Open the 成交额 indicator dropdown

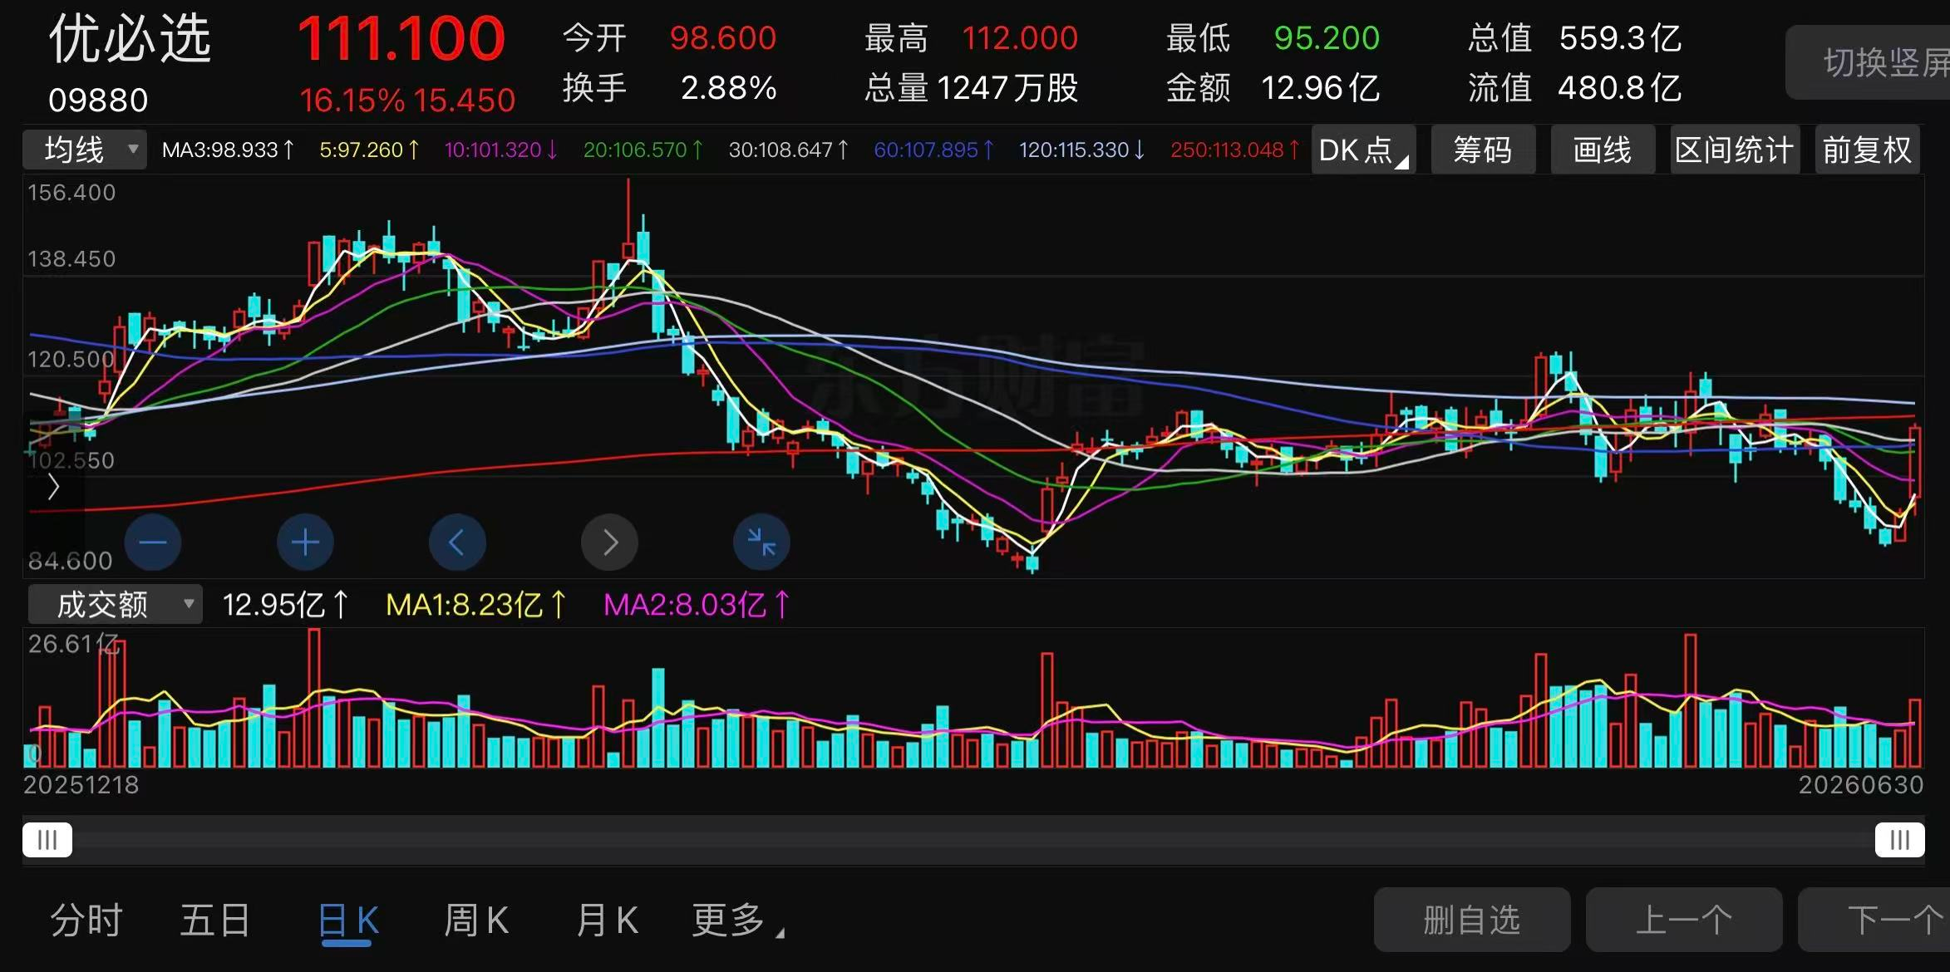(116, 604)
